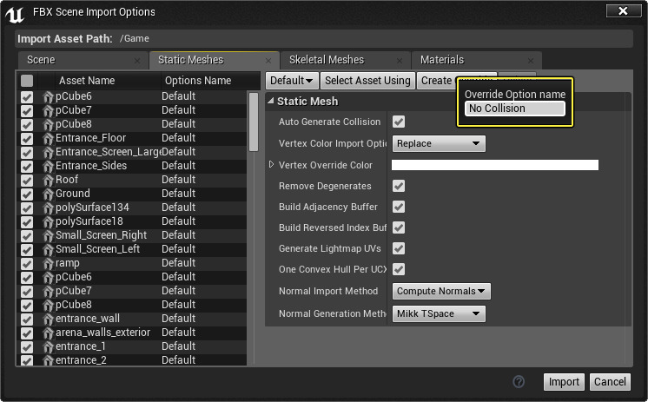Image resolution: width=648 pixels, height=402 pixels.
Task: Switch to the Materials tab
Action: 442,60
